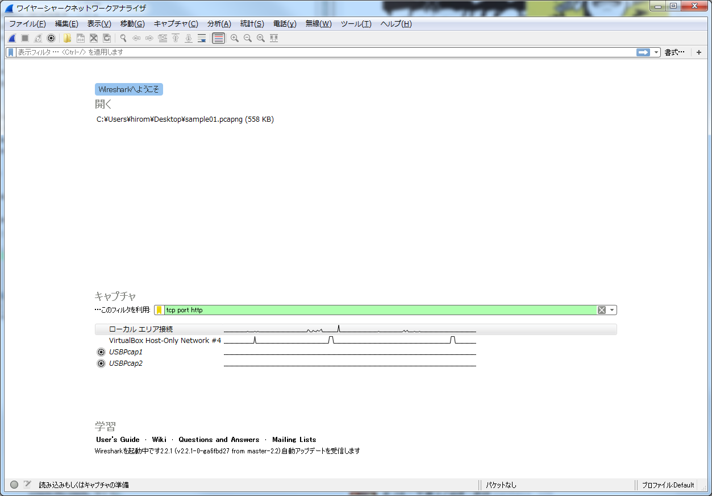
Task: Open the 編集(E) menu
Action: click(66, 24)
